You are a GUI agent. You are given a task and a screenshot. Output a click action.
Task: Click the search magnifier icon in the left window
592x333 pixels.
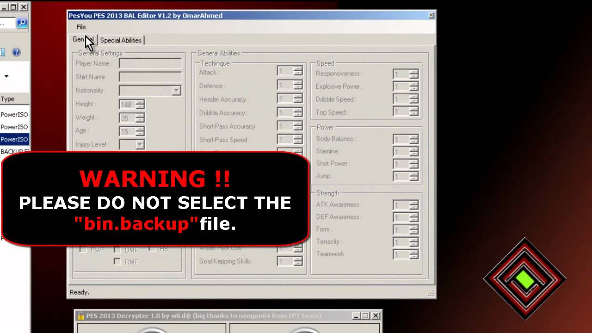22,23
